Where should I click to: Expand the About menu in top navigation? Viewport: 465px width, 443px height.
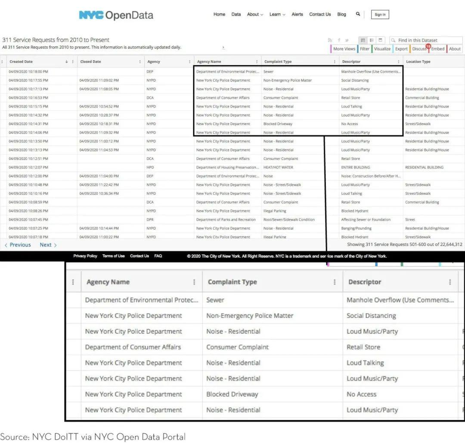click(255, 14)
